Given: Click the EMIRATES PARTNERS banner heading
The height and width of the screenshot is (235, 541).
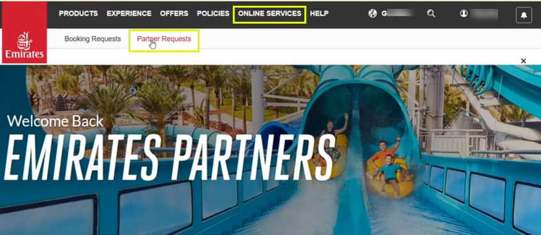Looking at the screenshot, I should tap(169, 157).
